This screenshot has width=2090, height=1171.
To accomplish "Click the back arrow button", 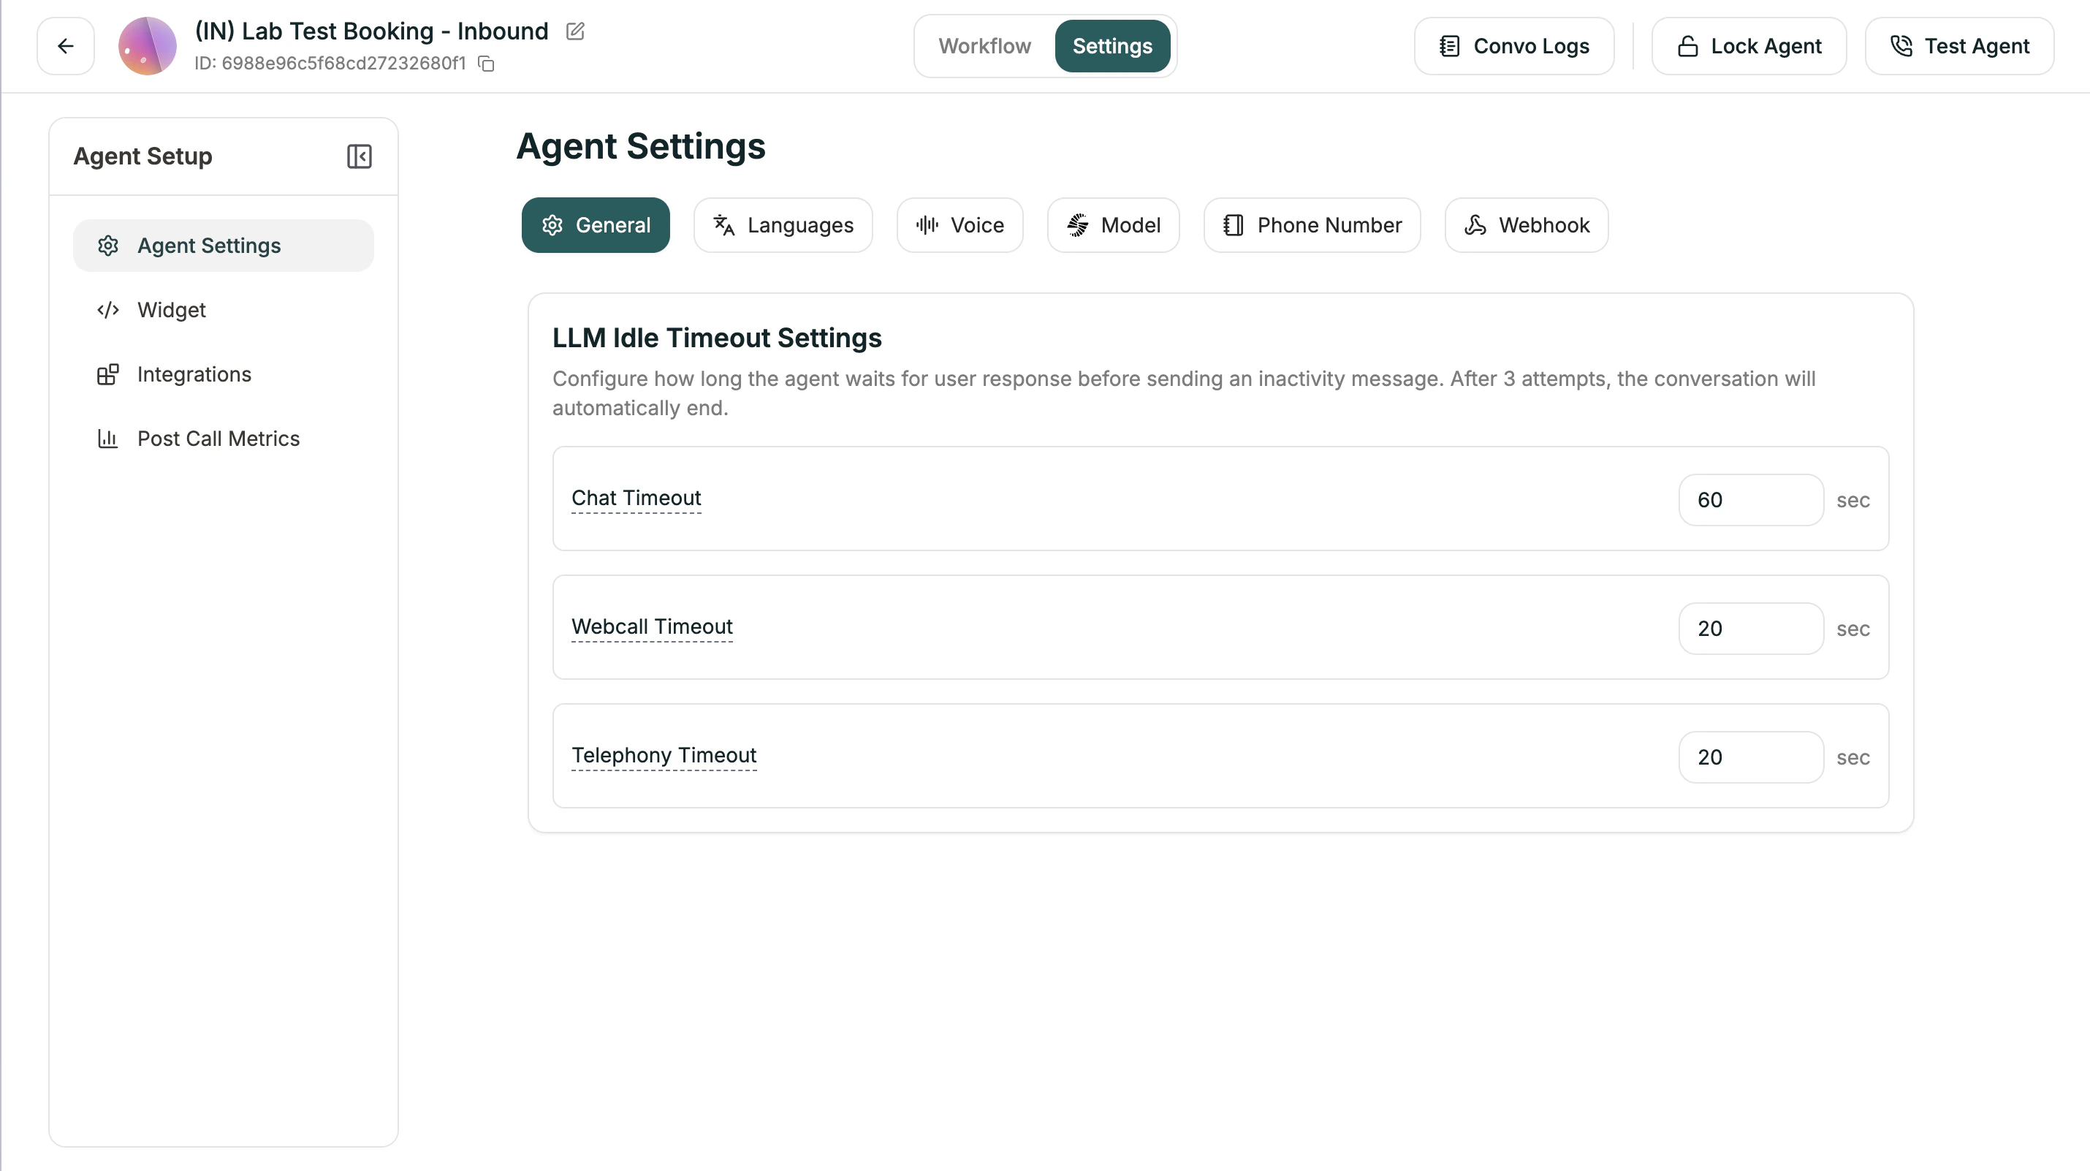I will [66, 46].
